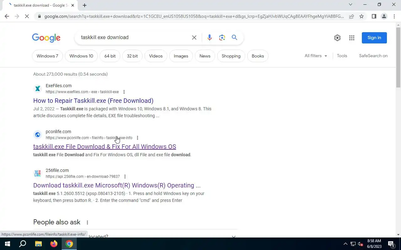The image size is (401, 250).
Task: Share this page icon in address bar
Action: point(352,16)
